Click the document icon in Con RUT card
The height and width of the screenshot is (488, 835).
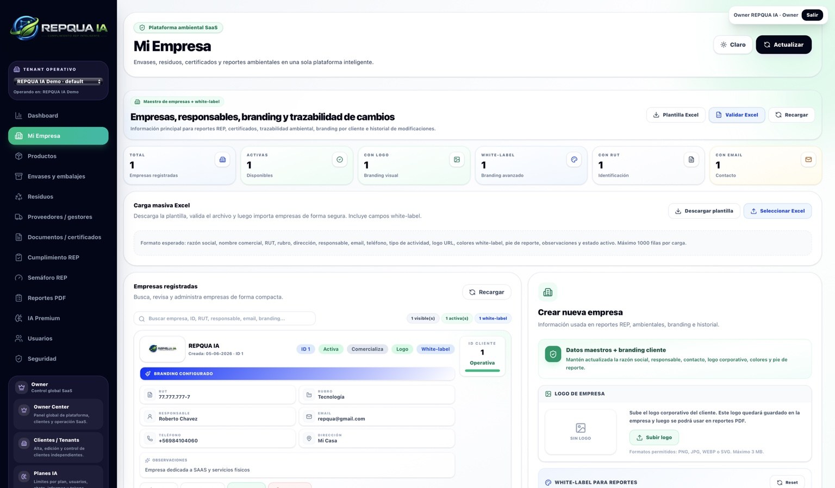tap(691, 160)
